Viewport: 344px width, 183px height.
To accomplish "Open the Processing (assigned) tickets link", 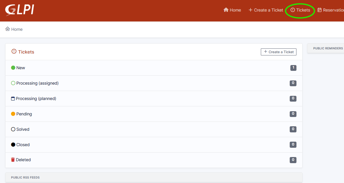I will click(37, 83).
